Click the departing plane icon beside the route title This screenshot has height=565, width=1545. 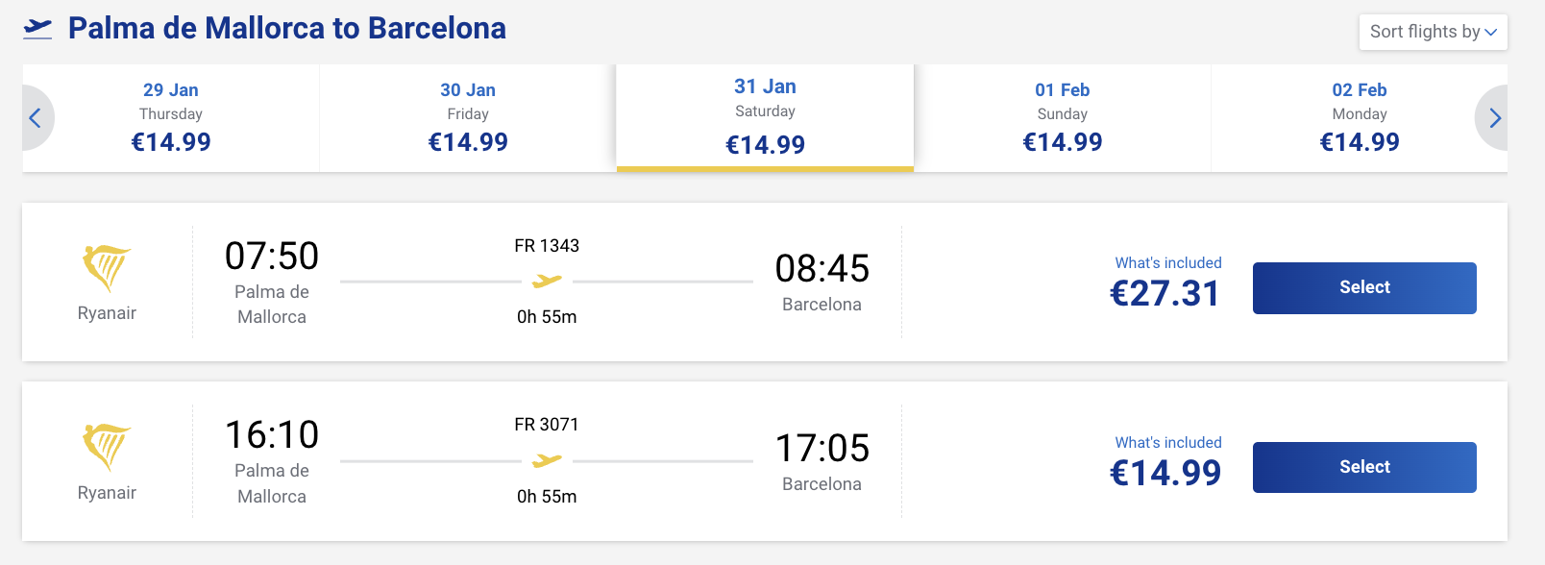click(x=37, y=29)
